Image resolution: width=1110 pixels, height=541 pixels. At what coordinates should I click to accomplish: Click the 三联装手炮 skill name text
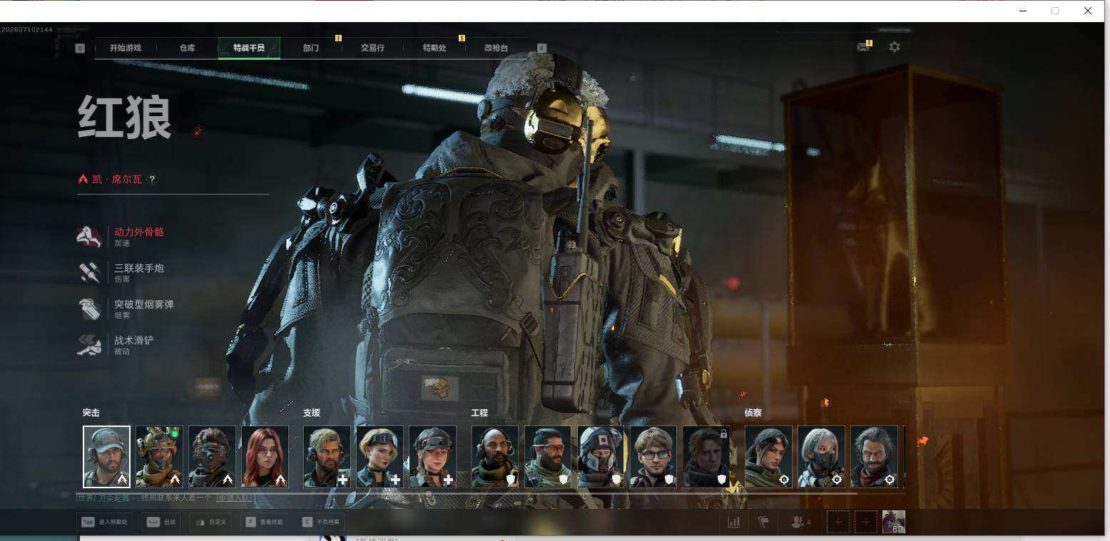pyautogui.click(x=139, y=268)
